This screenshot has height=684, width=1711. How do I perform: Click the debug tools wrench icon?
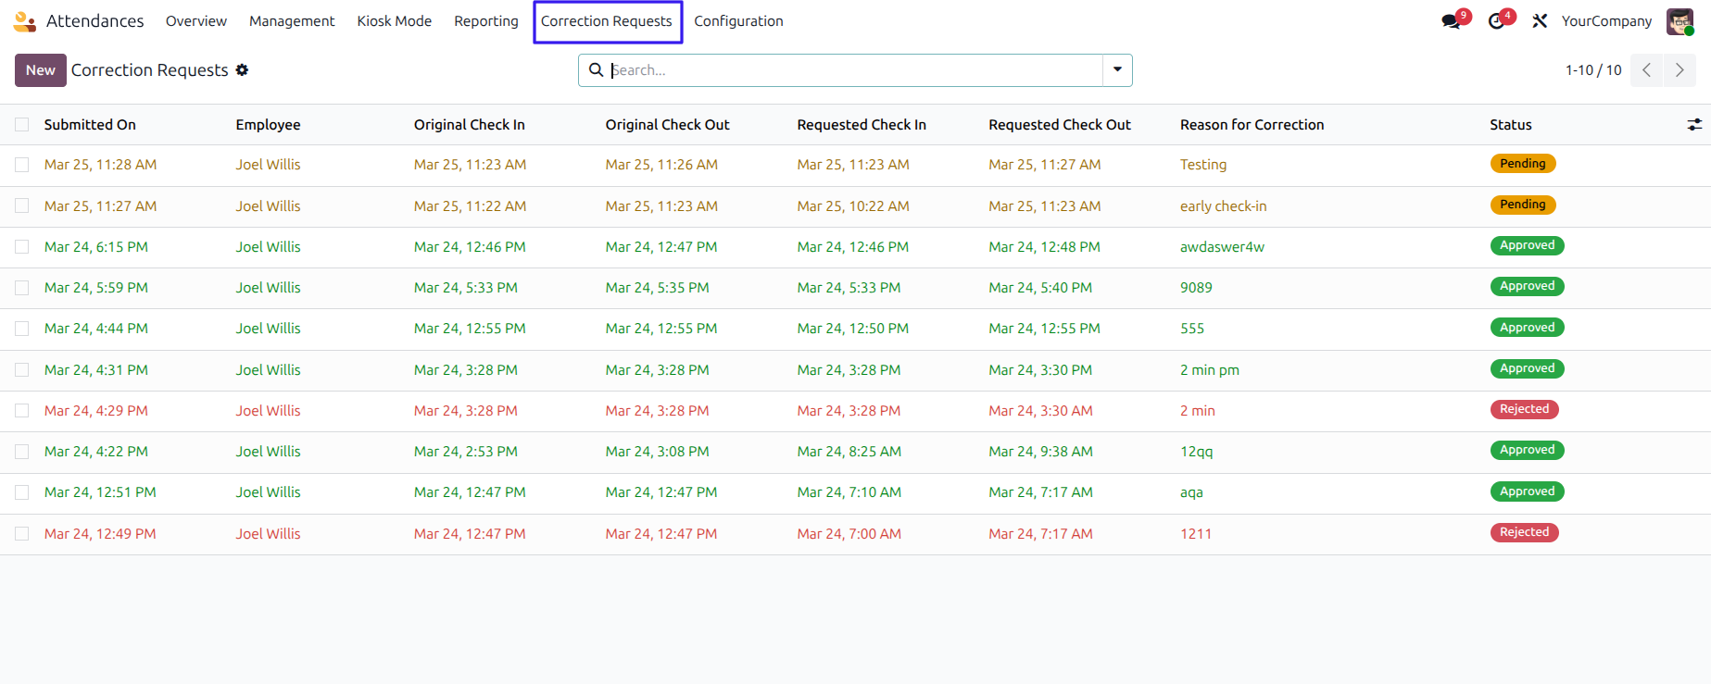pos(1540,21)
